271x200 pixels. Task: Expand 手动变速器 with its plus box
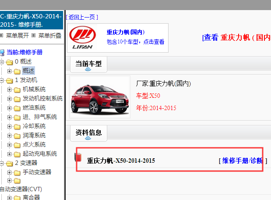pos(10,172)
